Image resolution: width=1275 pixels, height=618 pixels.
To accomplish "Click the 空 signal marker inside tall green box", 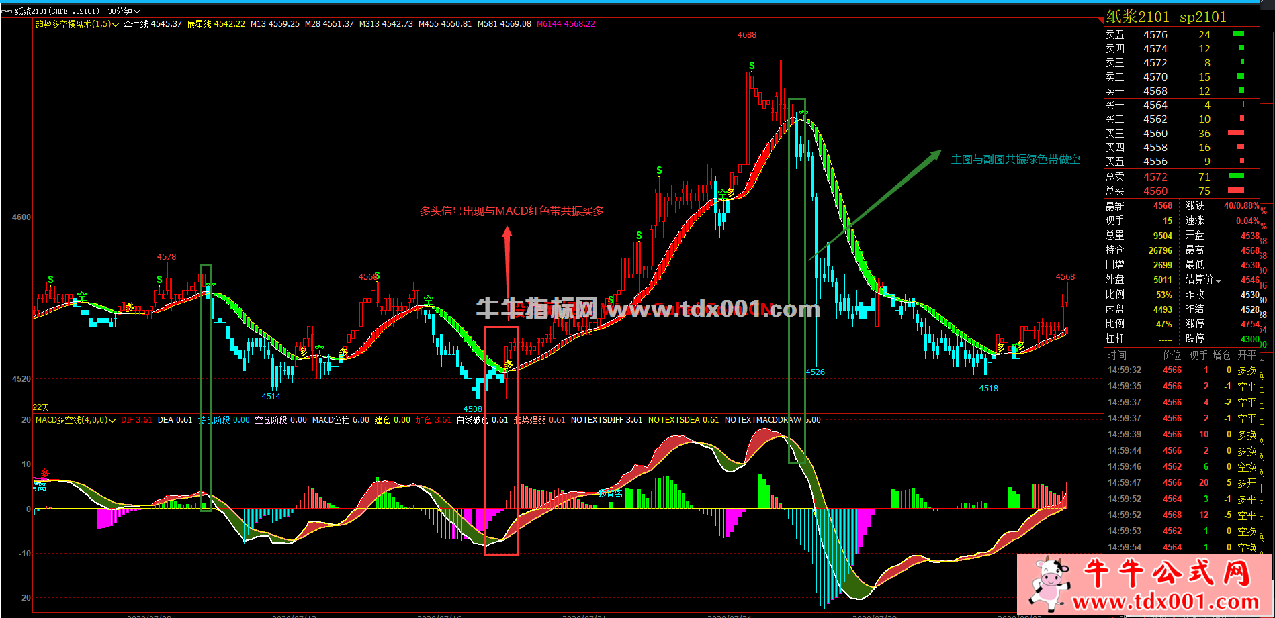I will [803, 115].
